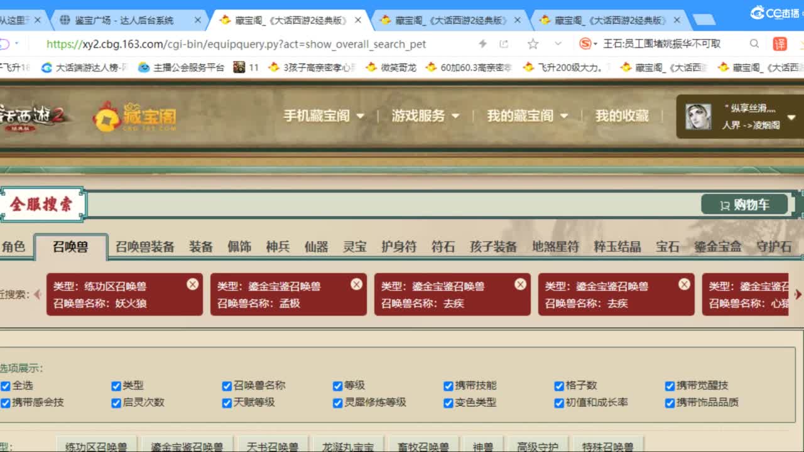
Task: Select the 神兵 category tab
Action: pyautogui.click(x=278, y=247)
